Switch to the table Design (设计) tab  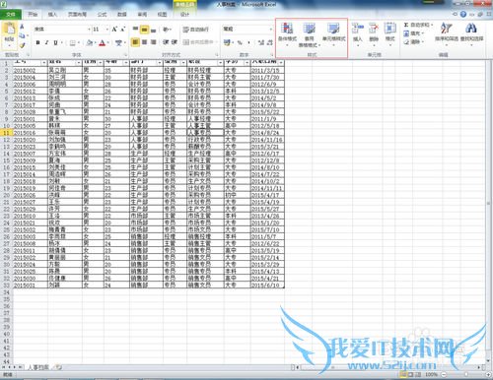tap(185, 15)
